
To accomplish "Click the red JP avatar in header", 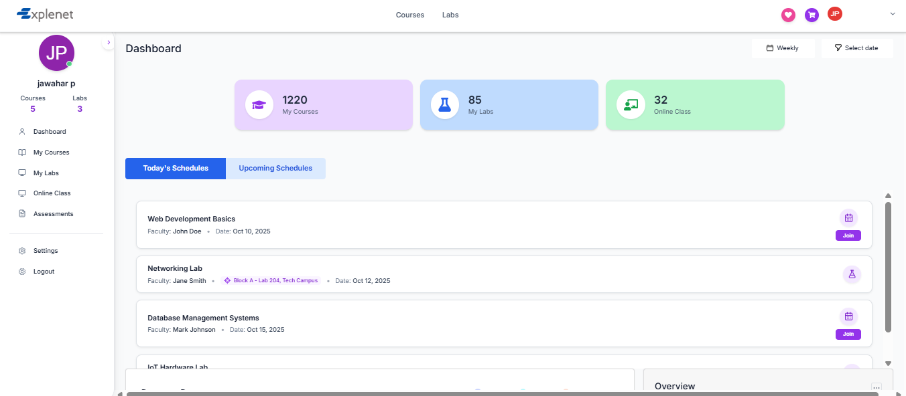I will tap(834, 14).
